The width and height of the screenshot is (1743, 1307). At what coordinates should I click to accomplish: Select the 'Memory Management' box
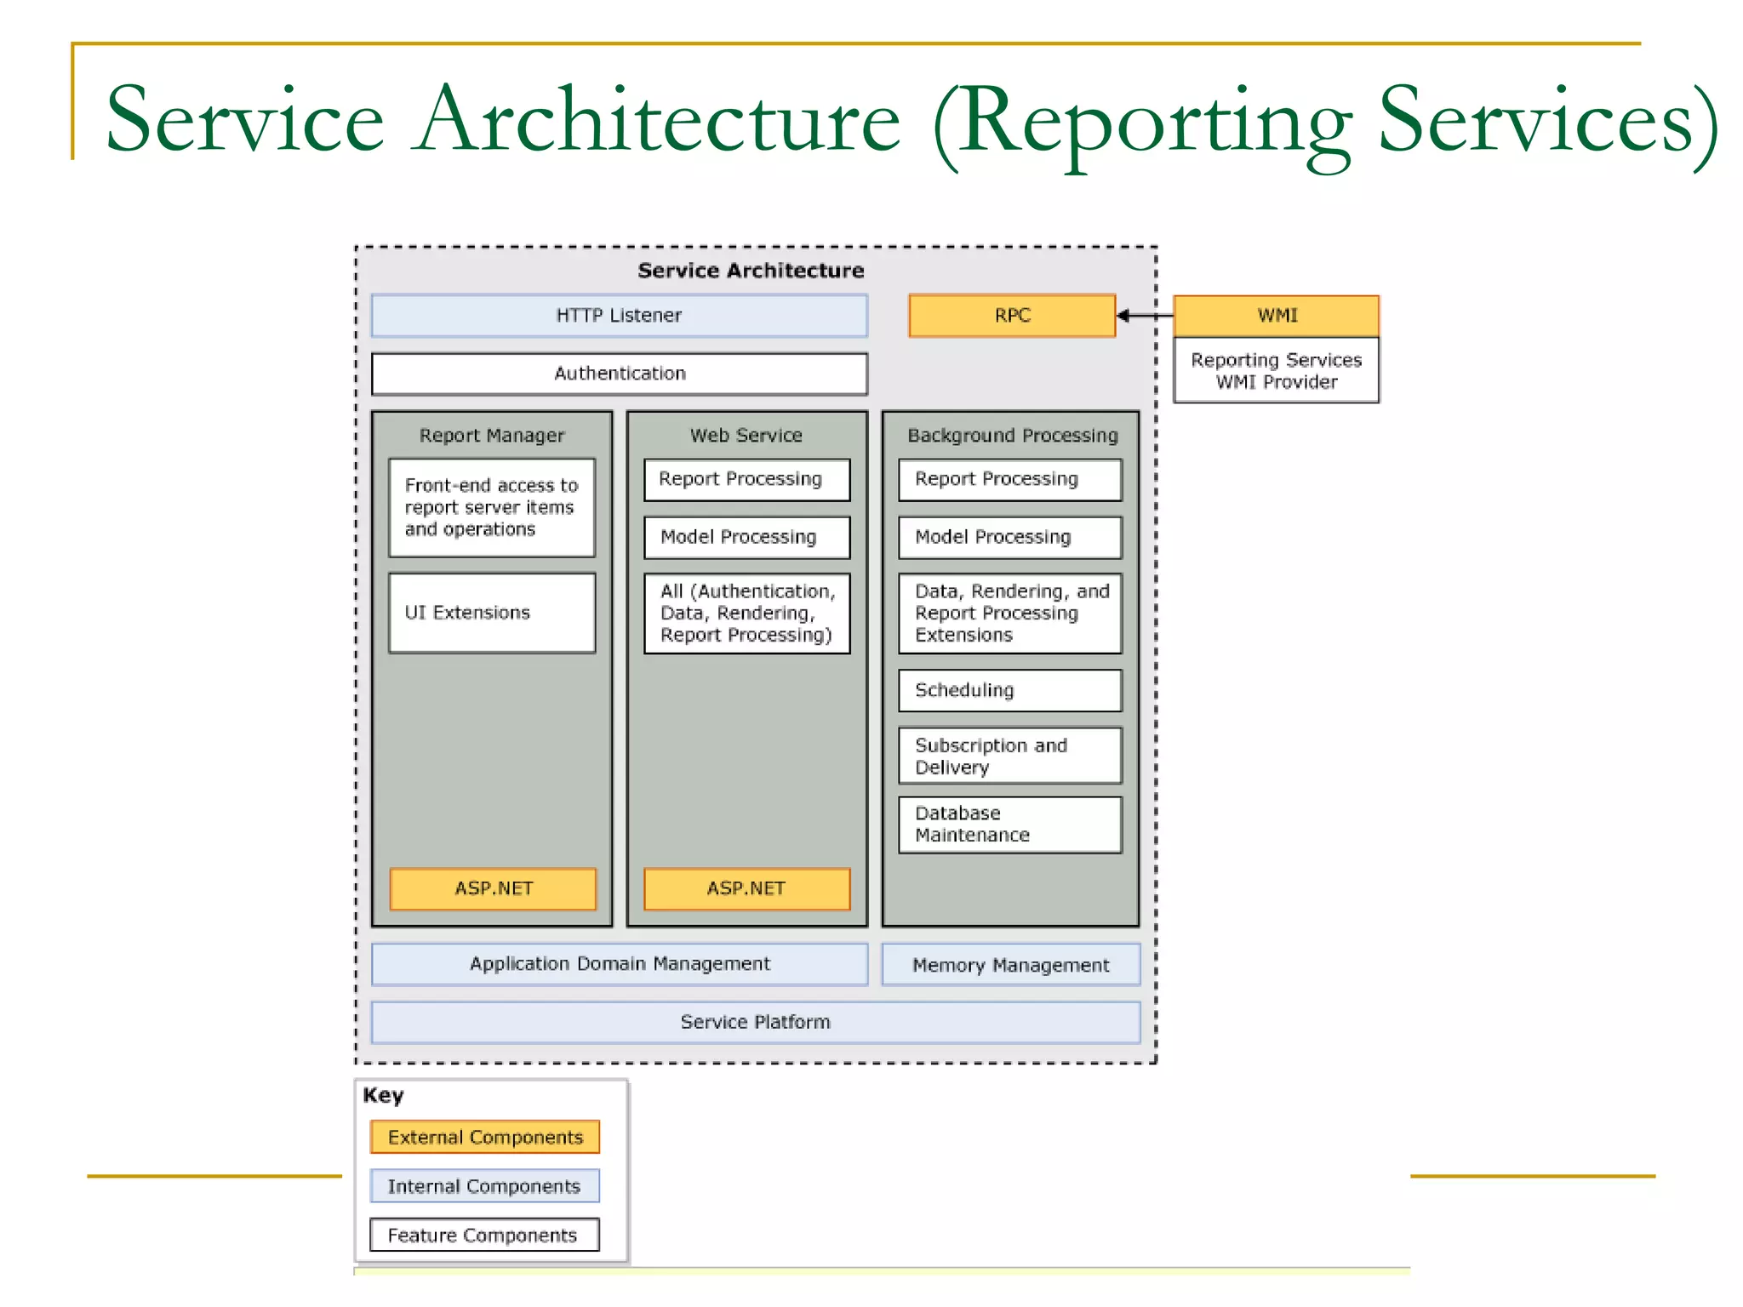[1011, 965]
